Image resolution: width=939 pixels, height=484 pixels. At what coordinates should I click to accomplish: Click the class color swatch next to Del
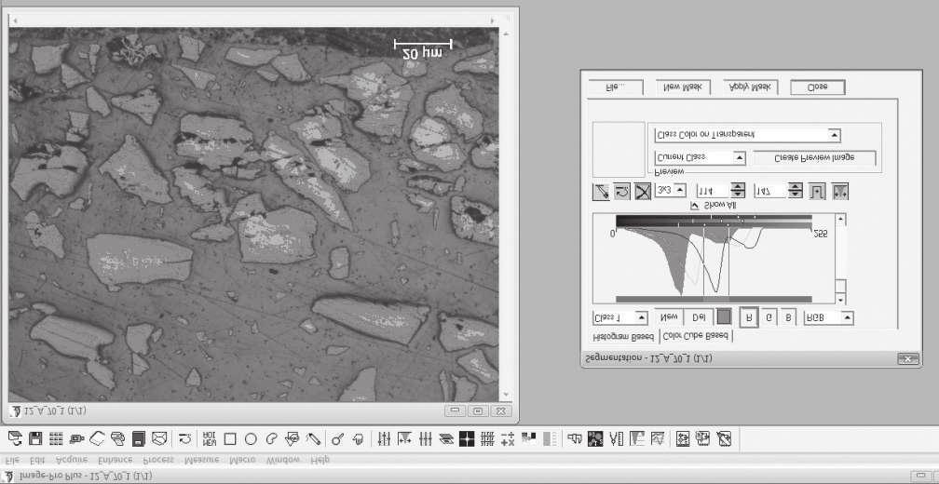pos(724,317)
